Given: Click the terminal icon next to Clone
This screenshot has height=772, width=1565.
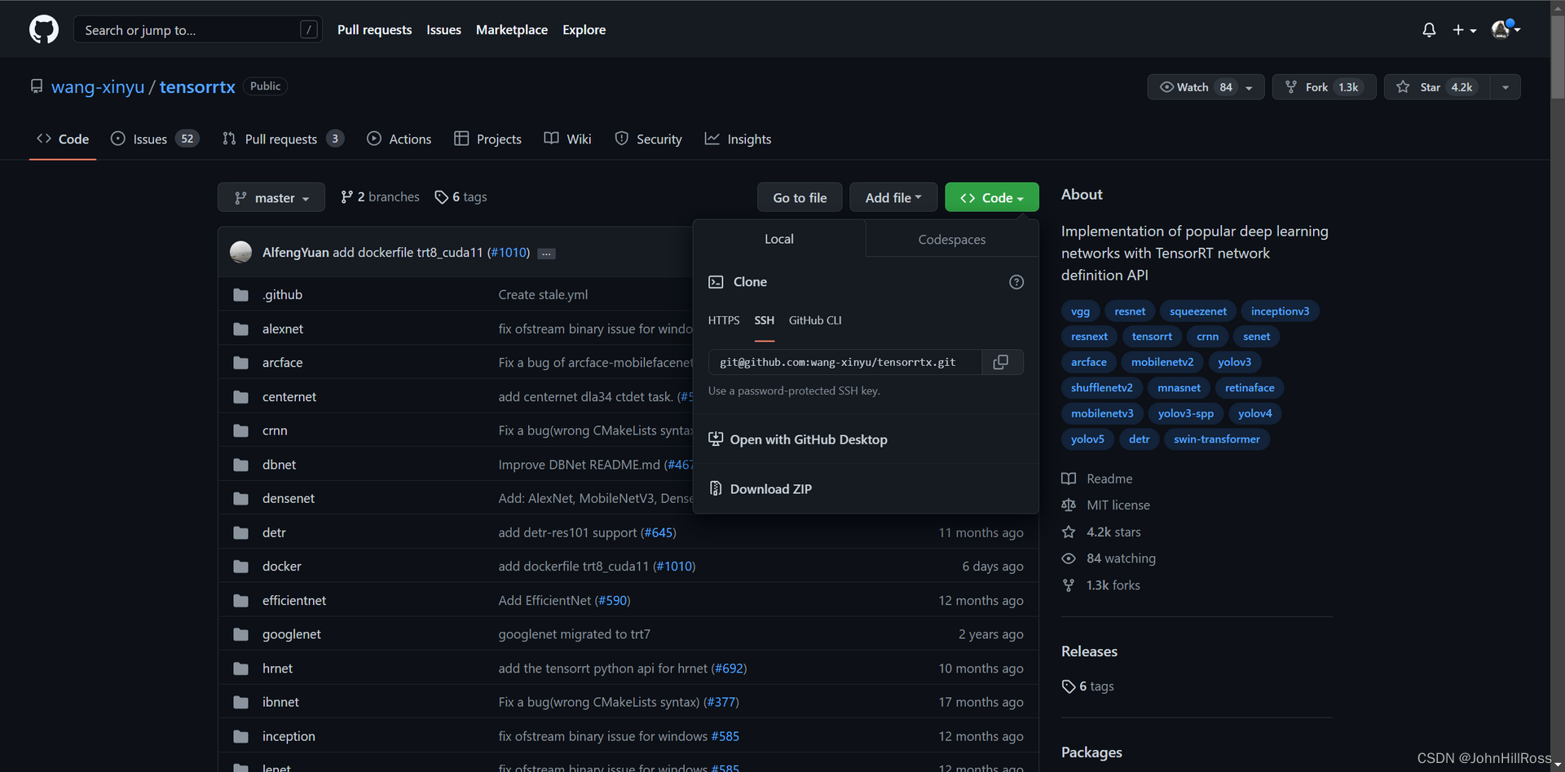Looking at the screenshot, I should [716, 282].
